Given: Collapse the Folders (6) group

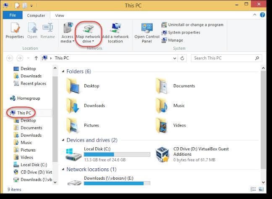Looking at the screenshot, I should point(63,72).
